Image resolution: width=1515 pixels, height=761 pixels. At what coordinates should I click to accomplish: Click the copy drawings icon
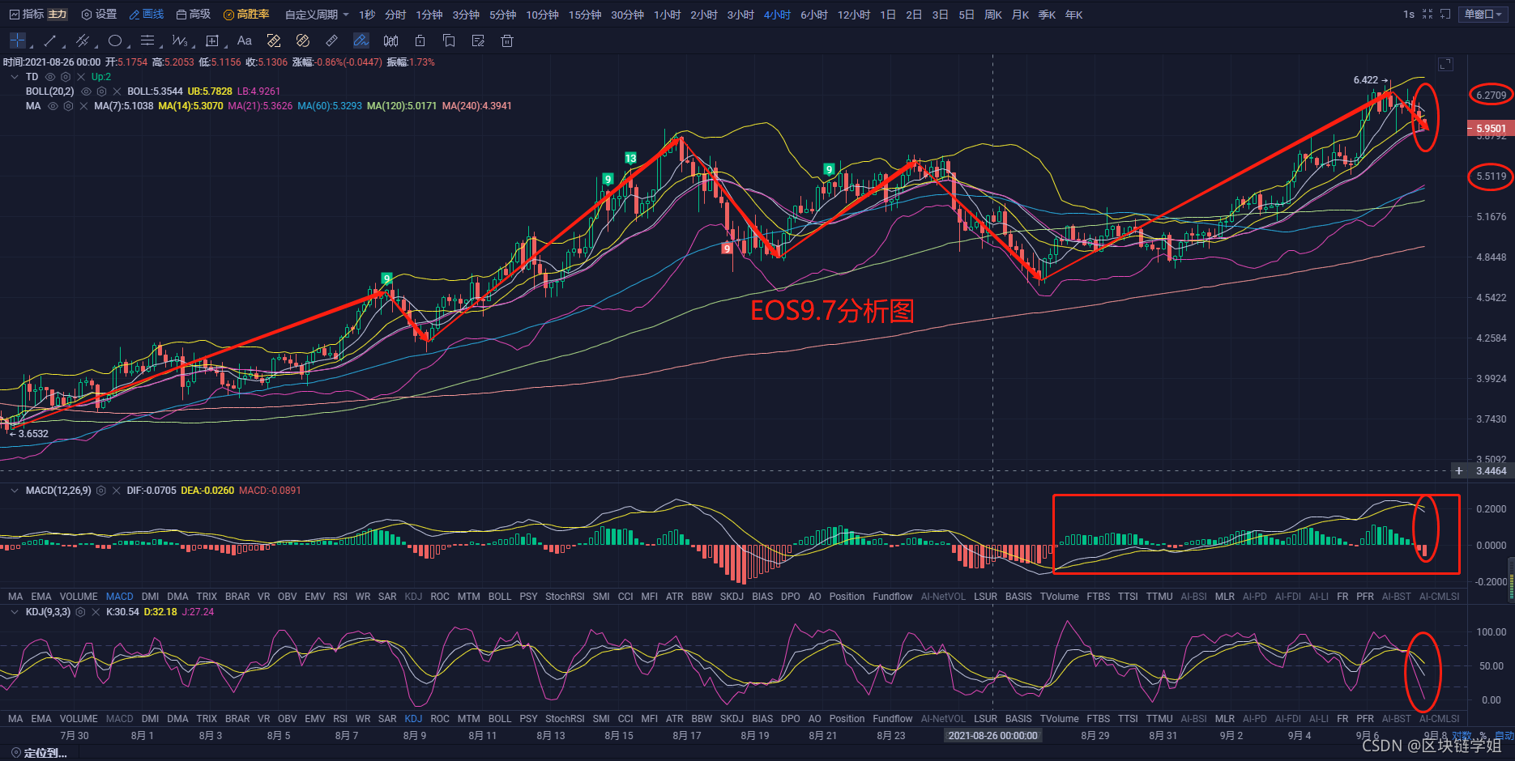(449, 40)
